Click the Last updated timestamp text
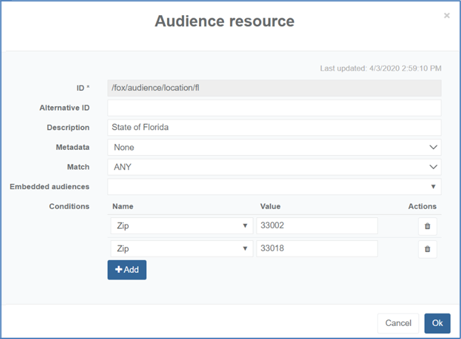Screen dimensions: 461x339 point(380,68)
